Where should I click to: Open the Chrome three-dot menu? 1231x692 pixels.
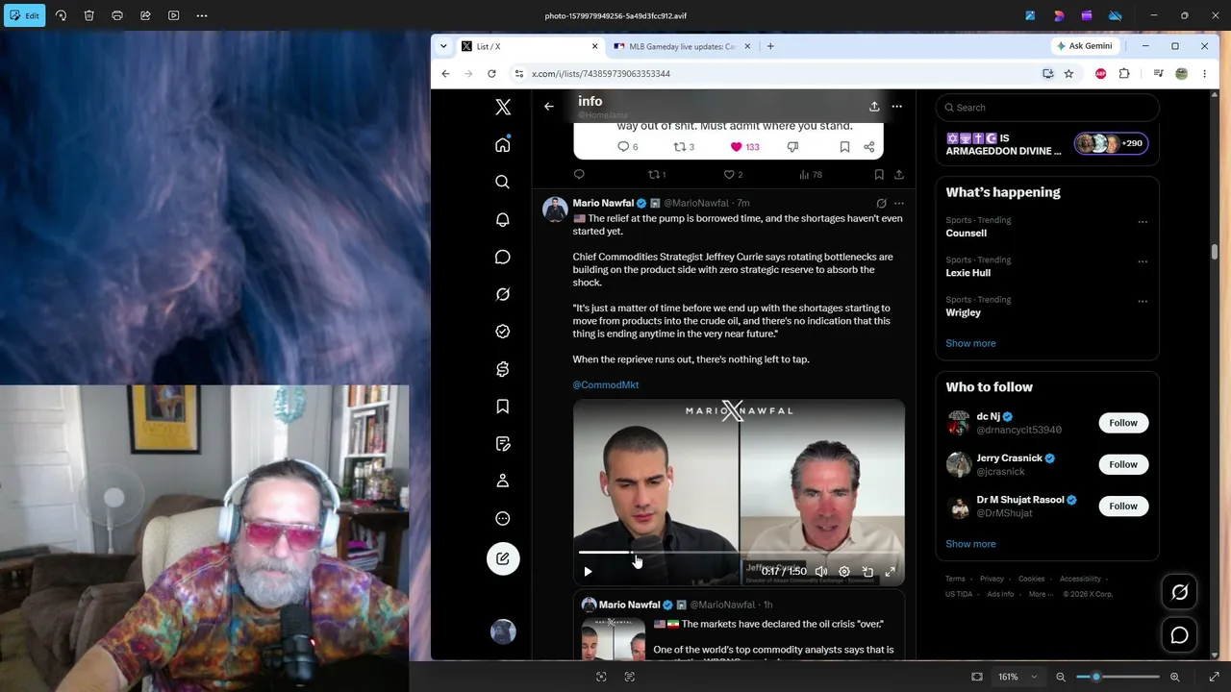(x=1204, y=74)
